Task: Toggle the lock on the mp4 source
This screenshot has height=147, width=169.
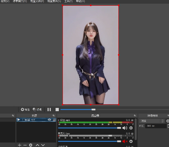Action: pyautogui.click(x=54, y=120)
